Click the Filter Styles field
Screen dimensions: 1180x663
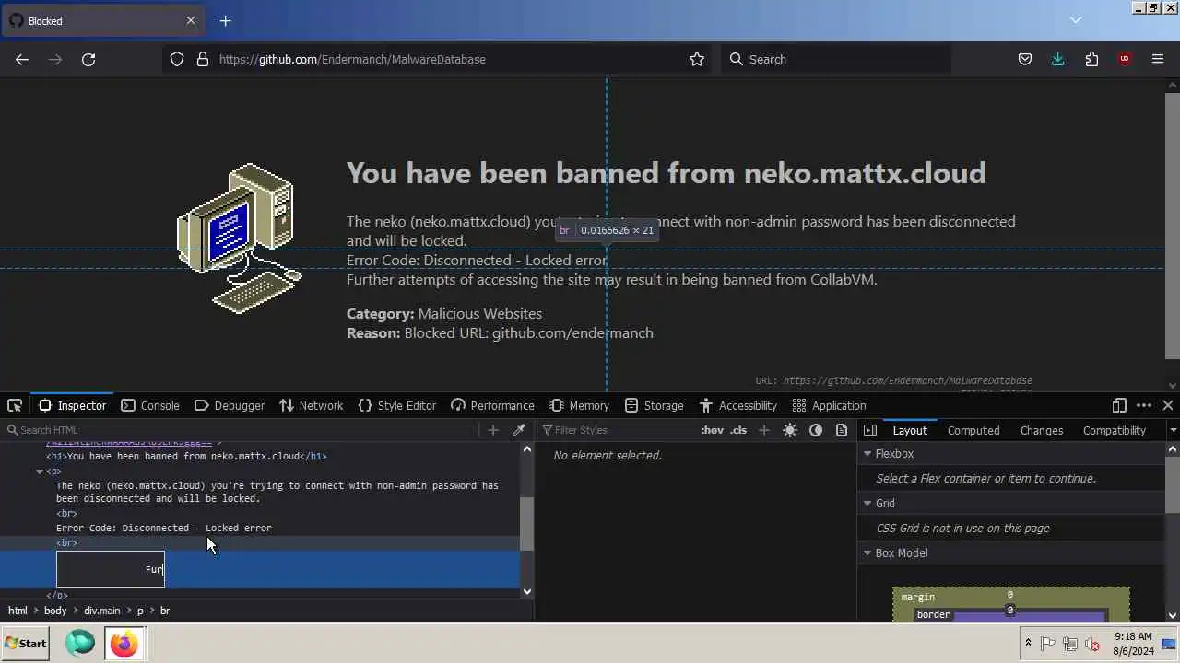click(x=618, y=430)
